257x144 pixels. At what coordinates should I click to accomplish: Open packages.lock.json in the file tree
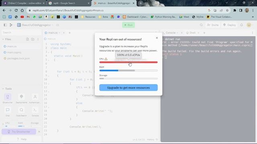point(21,58)
